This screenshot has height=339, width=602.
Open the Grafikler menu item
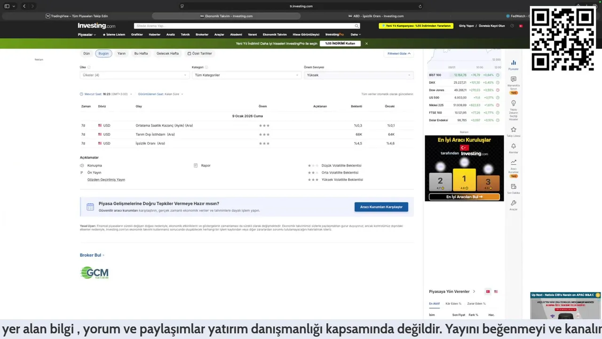tap(137, 34)
